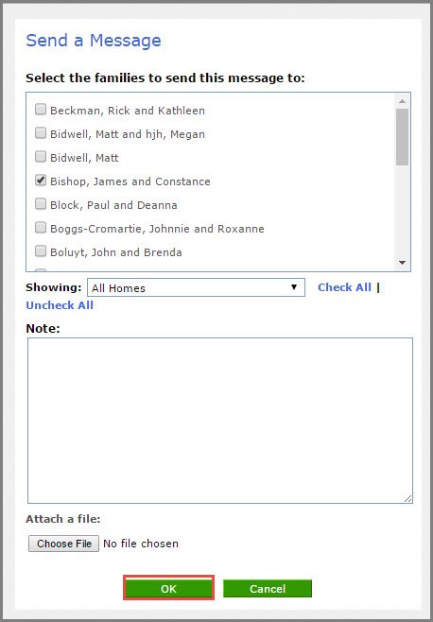Screen dimensions: 433x622
Task: Click the Choose File button
Action: click(x=64, y=544)
